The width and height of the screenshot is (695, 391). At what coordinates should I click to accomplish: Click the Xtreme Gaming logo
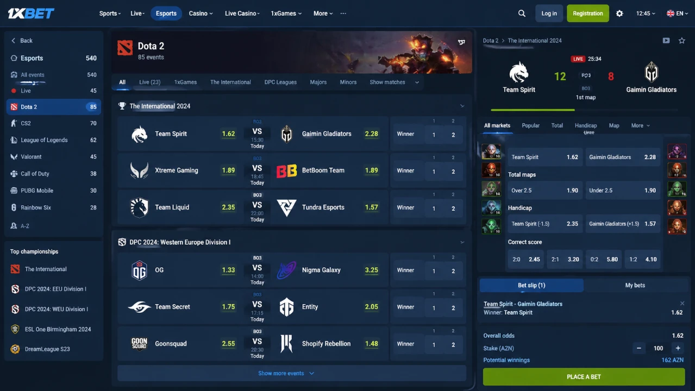[140, 171]
